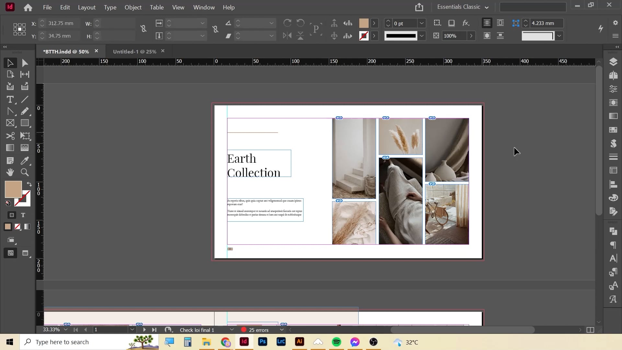Screen dimensions: 622x350
Task: Expand the zoom level dropdown at 33.33%
Action: pyautogui.click(x=65, y=330)
